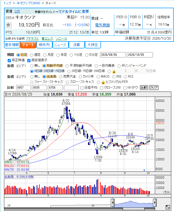
Task: Click the lock icon next to ヒストリカルPER
Action: point(103,82)
